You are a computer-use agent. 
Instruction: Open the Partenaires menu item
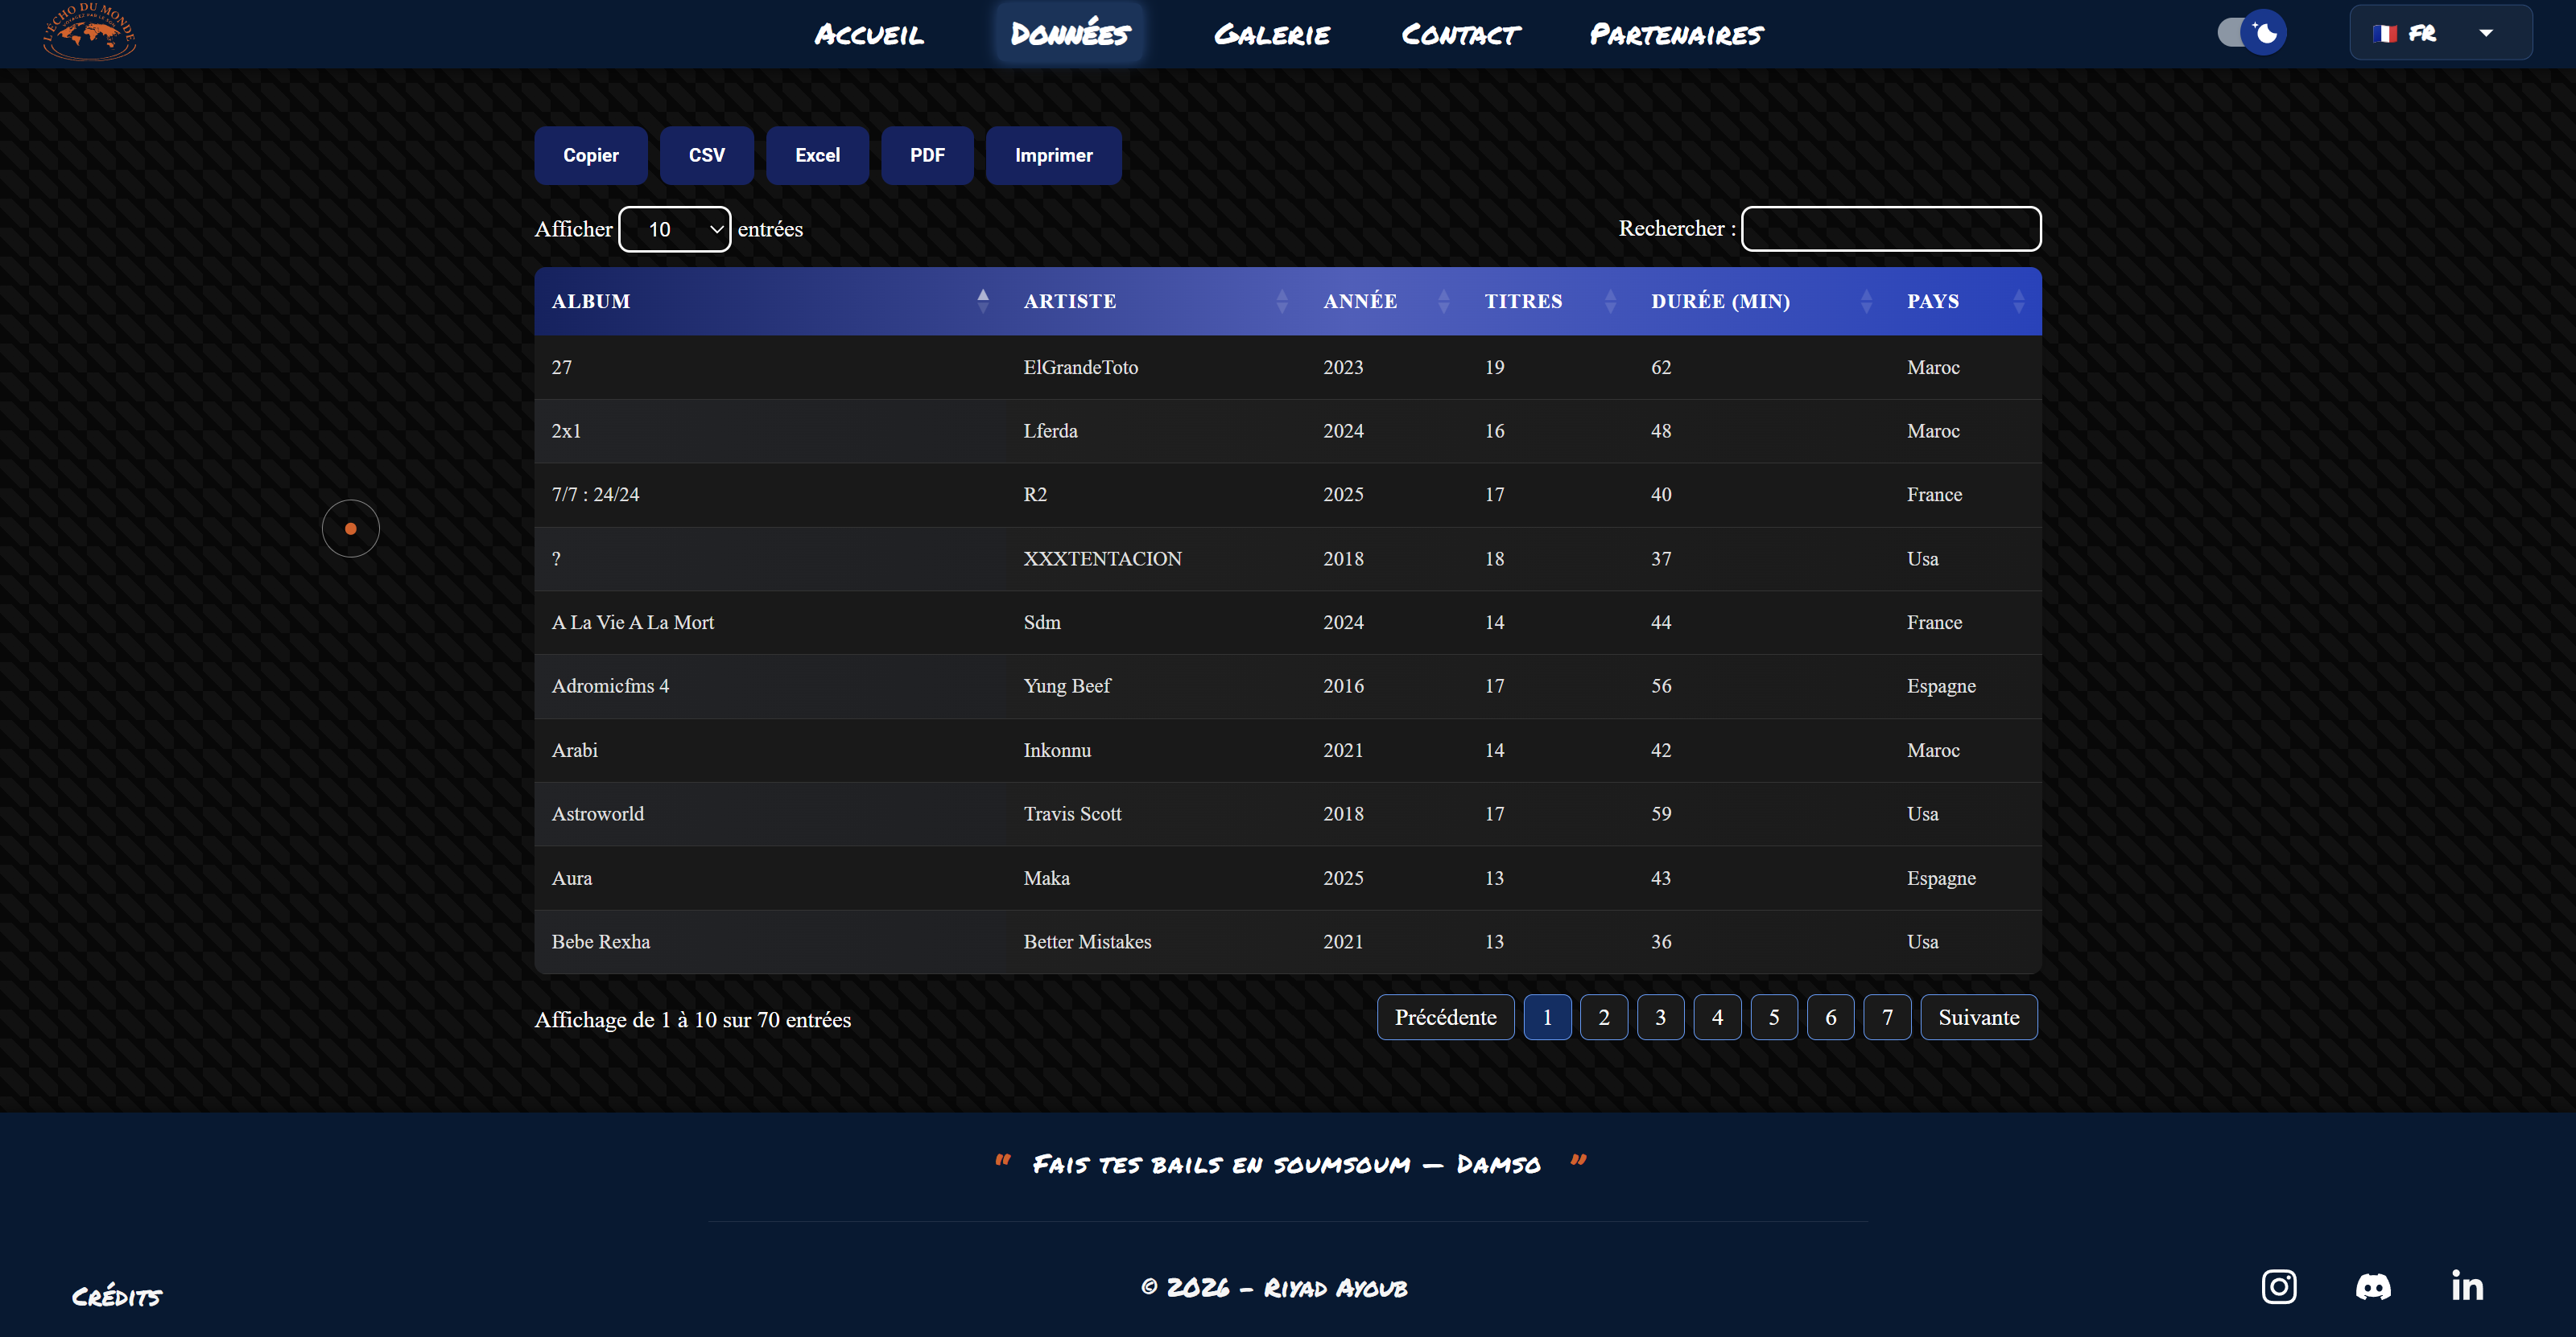tap(1676, 35)
